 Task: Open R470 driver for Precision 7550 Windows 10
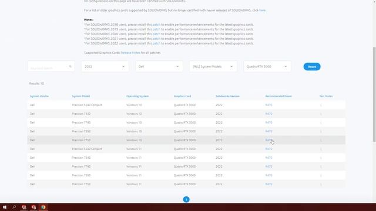(268, 131)
